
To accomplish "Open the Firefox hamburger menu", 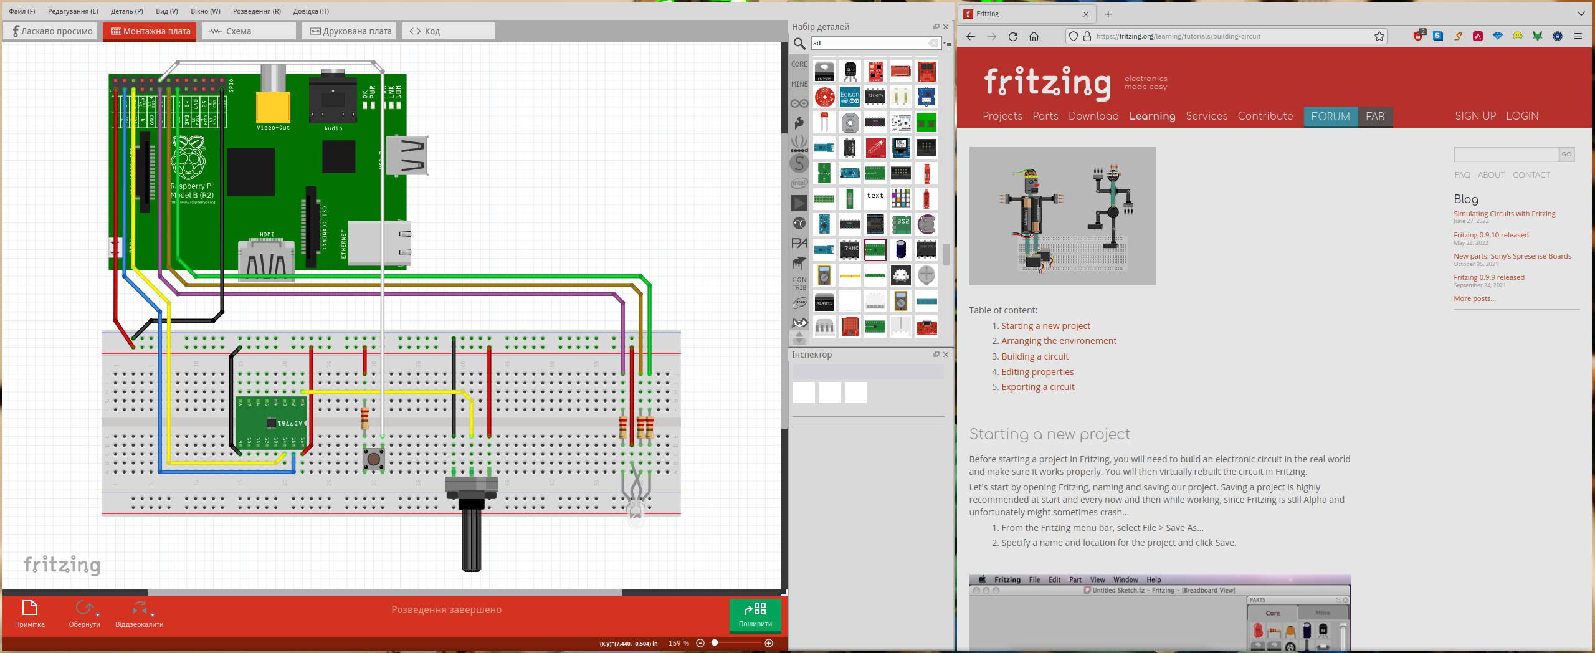I will pos(1578,36).
